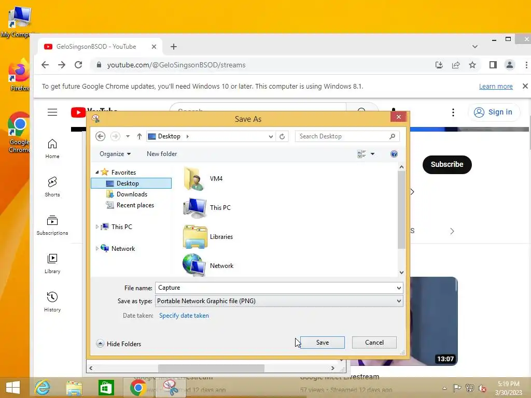Click the muted volume tray icon

482,388
